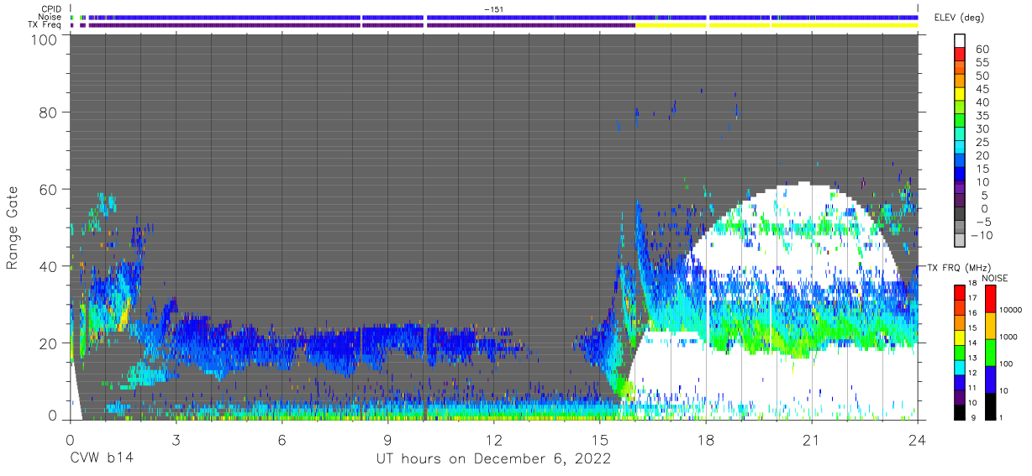1032x476 pixels.
Task: Click the 30 label on ELEV legend
Action: (x=981, y=129)
